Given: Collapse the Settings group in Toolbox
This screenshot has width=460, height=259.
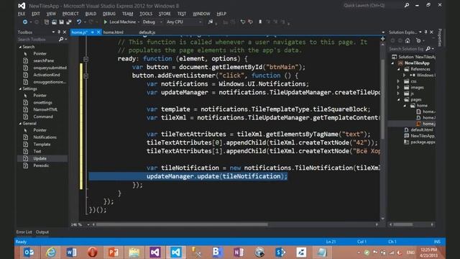Looking at the screenshot, I should point(20,88).
